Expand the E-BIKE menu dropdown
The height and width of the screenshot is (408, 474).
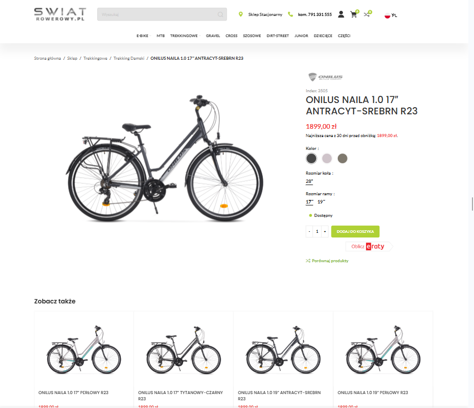(x=143, y=36)
